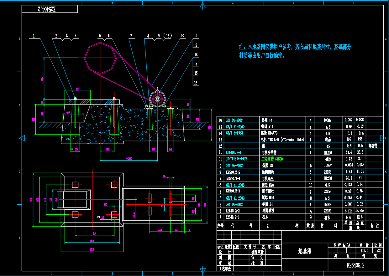Click the centering arrow at top border
Viewport: 389px width, 276px height.
202,5
